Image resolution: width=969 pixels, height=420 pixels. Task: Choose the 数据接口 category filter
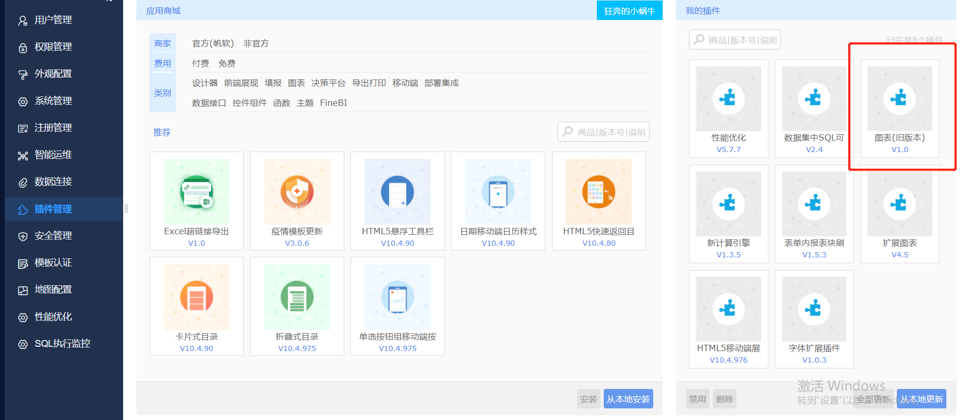[x=209, y=103]
